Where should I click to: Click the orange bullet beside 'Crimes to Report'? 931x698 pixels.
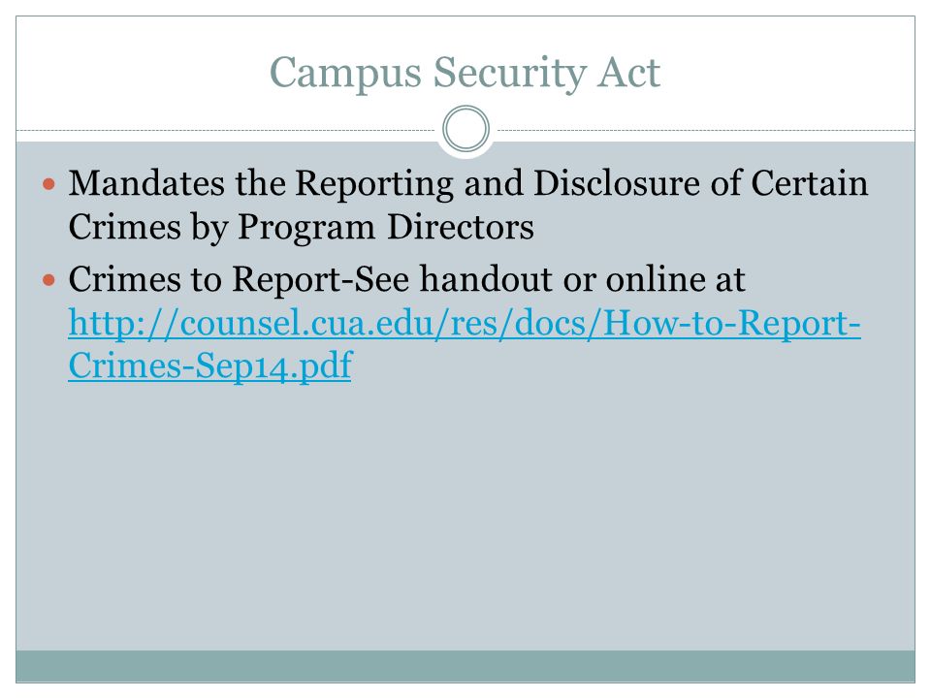(49, 279)
